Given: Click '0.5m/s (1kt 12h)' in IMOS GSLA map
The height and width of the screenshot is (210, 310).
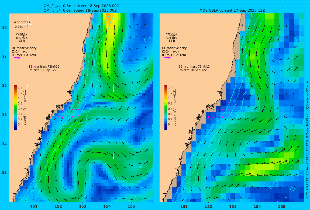Looking at the screenshot, I should pyautogui.click(x=174, y=55).
